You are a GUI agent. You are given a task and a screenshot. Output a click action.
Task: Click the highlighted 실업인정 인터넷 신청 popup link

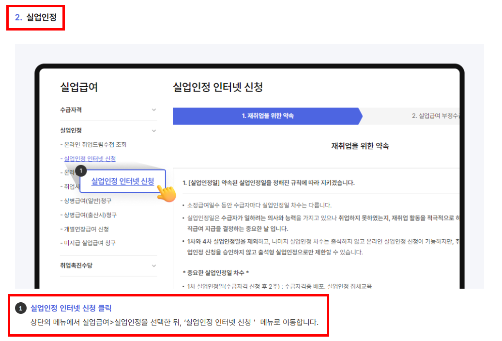123,182
